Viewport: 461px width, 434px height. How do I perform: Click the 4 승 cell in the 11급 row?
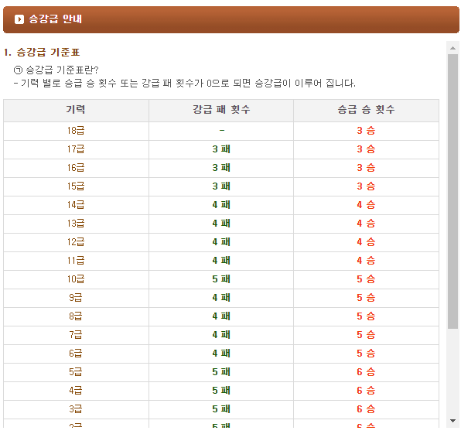[x=366, y=261]
